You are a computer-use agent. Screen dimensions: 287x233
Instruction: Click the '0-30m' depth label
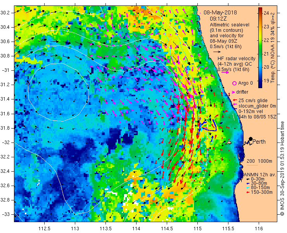258,179
